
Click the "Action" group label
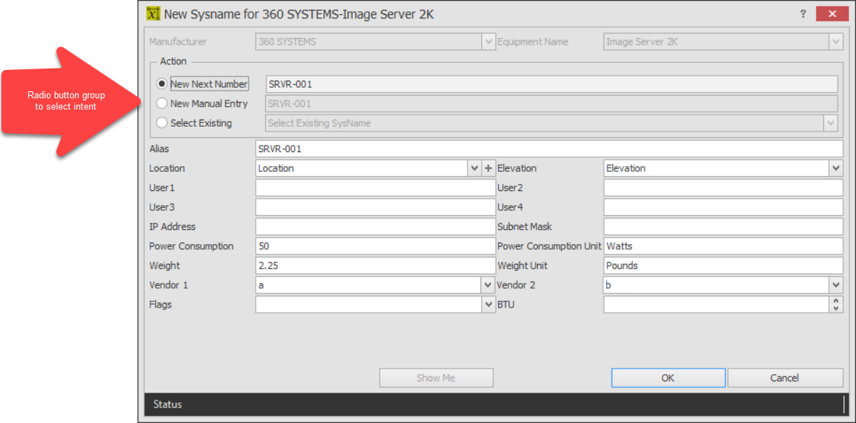tap(174, 62)
